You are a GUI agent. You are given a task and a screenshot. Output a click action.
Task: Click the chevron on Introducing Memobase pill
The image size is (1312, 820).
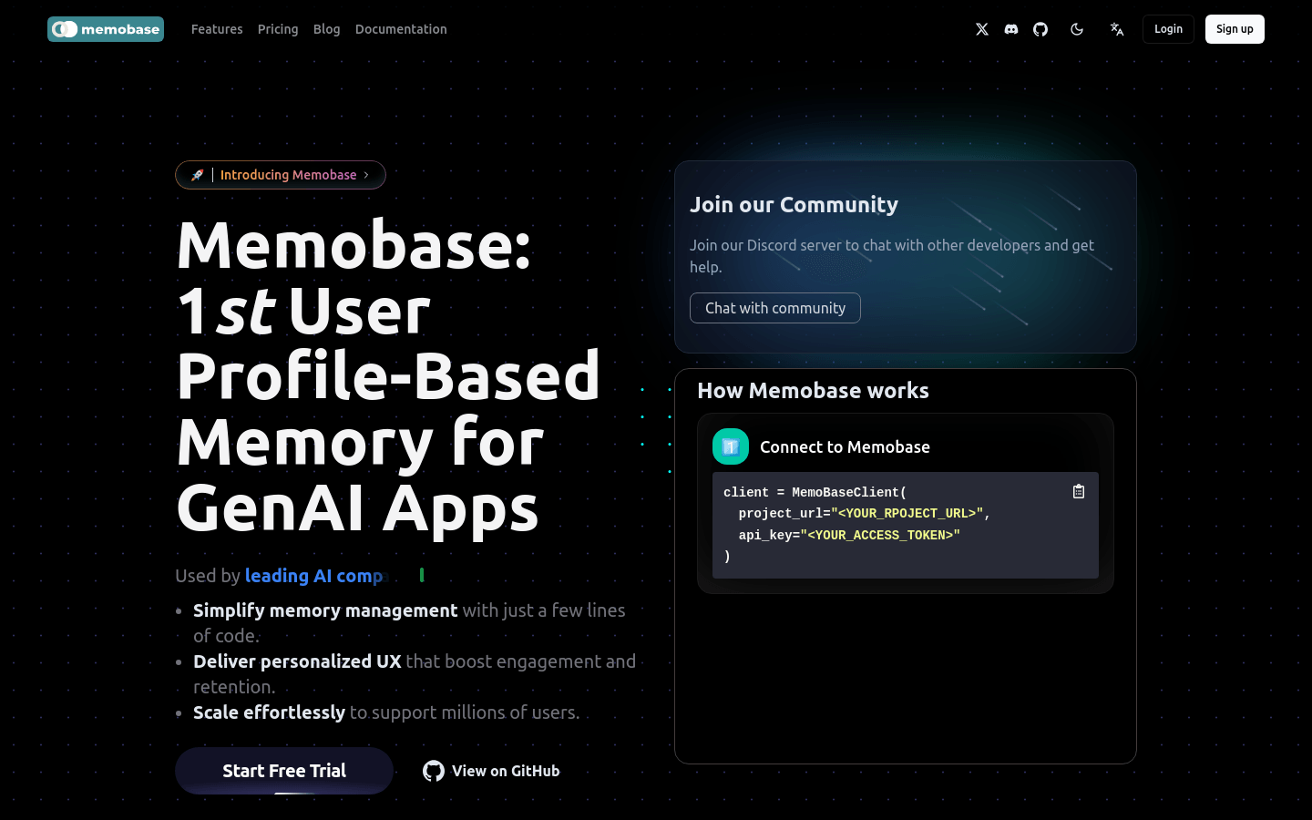point(366,175)
